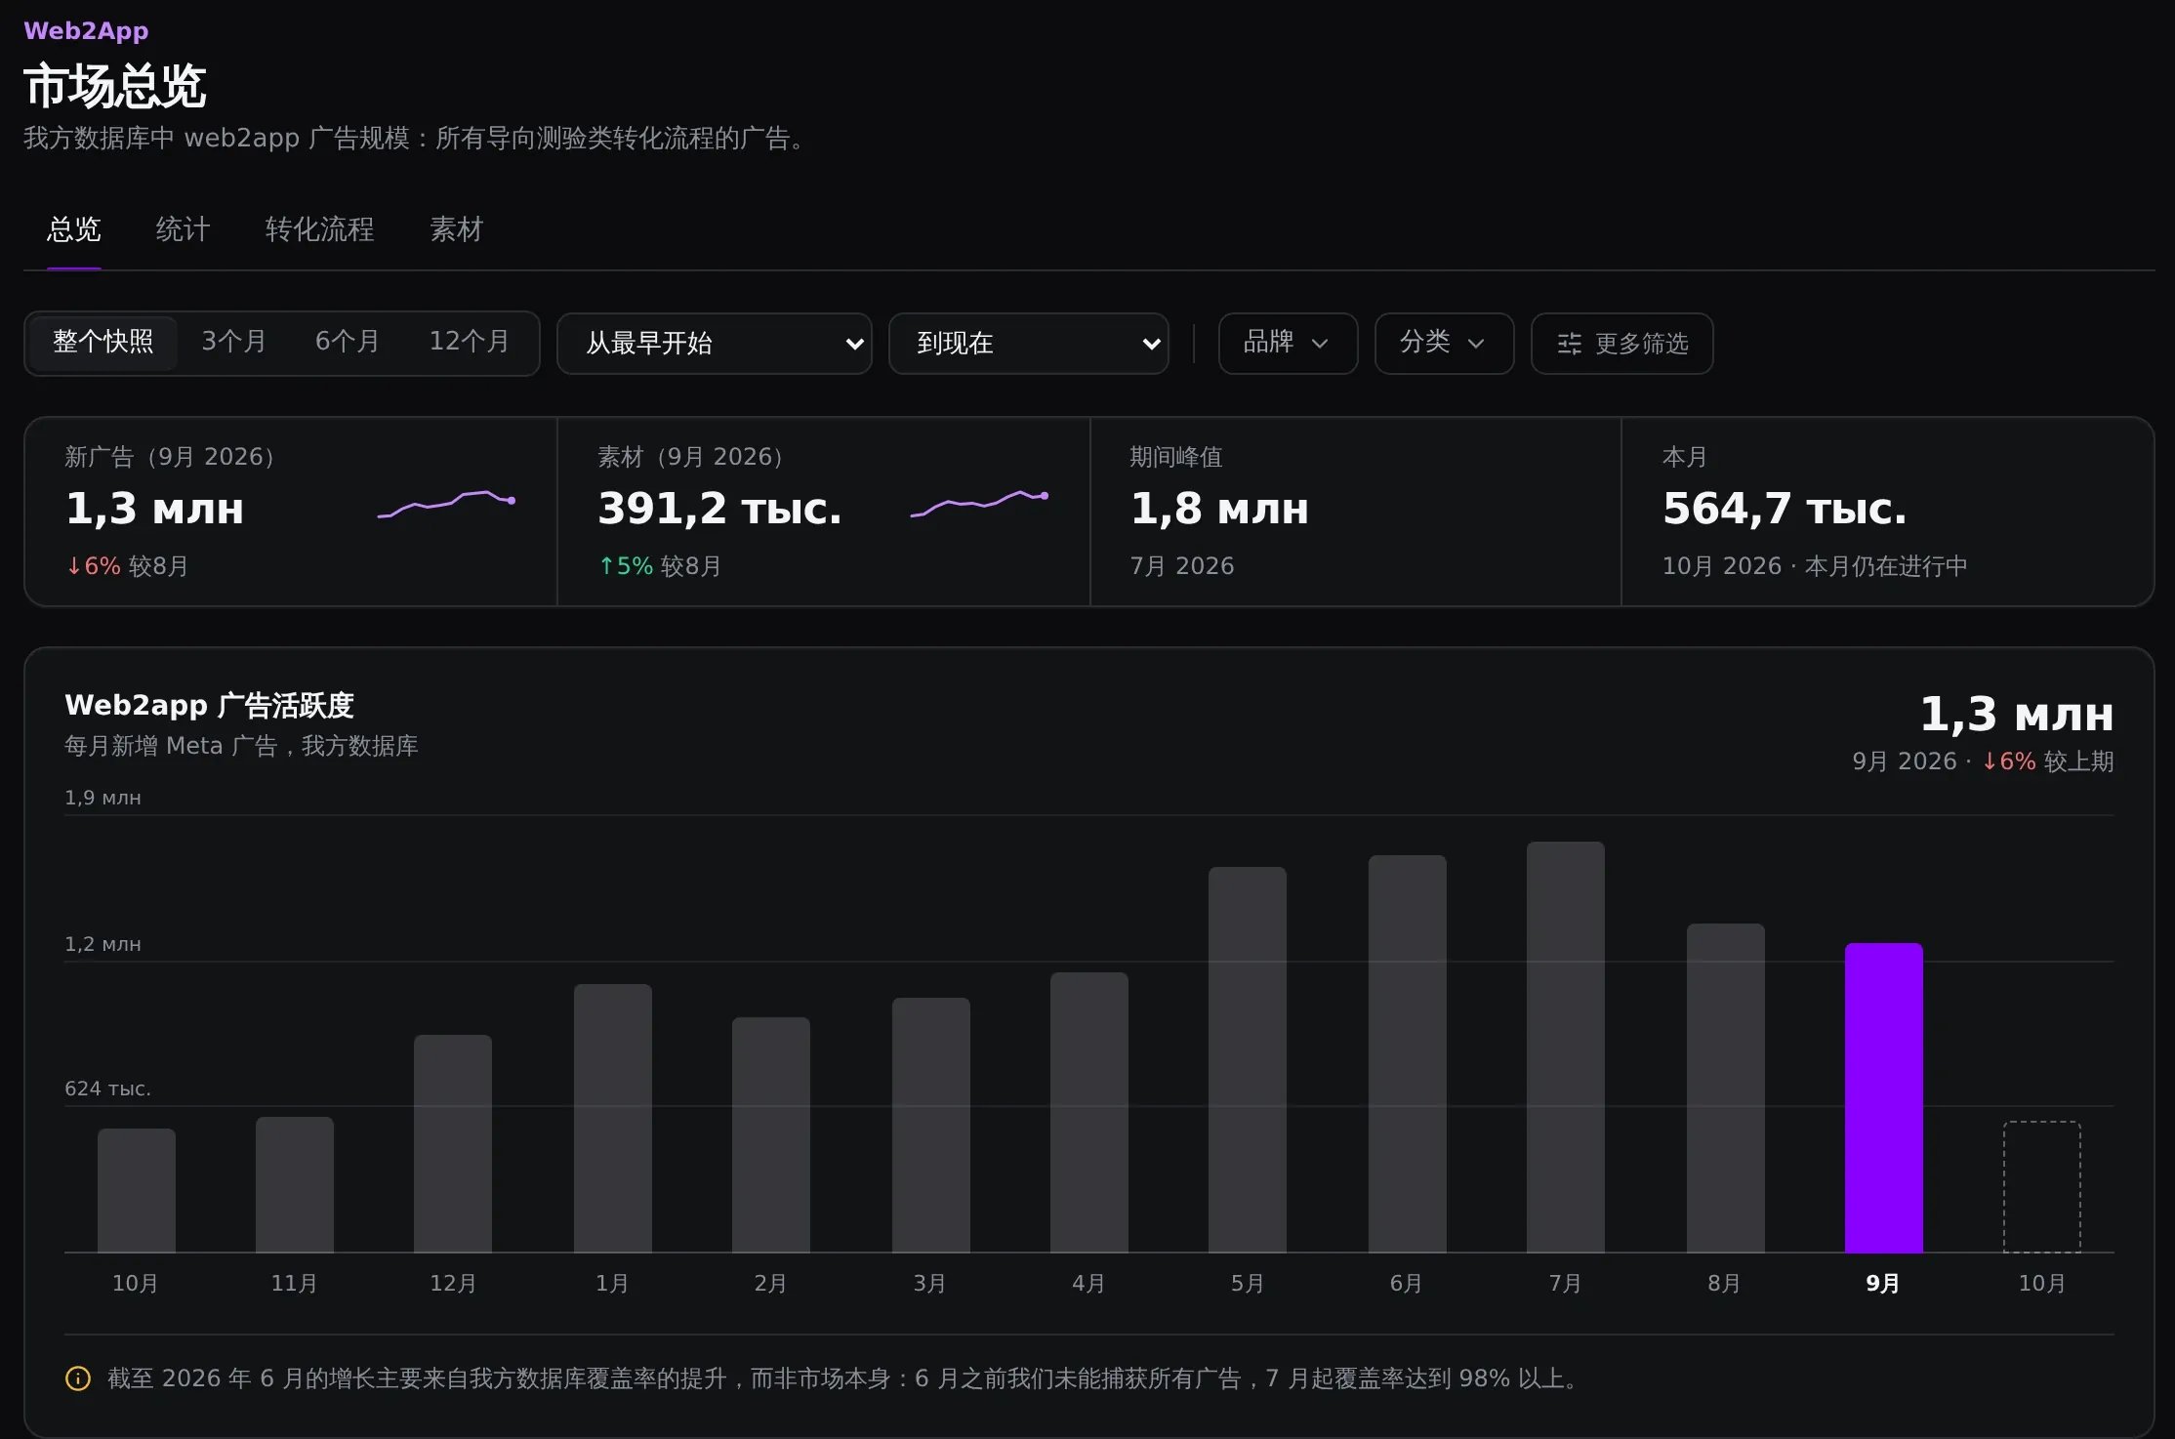Click the 3月 bar in chart
Viewport: 2175px width, 1439px height.
pos(930,1125)
